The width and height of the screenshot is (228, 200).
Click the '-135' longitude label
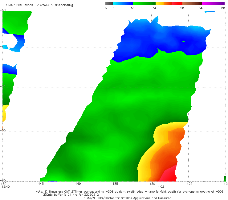point(114,184)
